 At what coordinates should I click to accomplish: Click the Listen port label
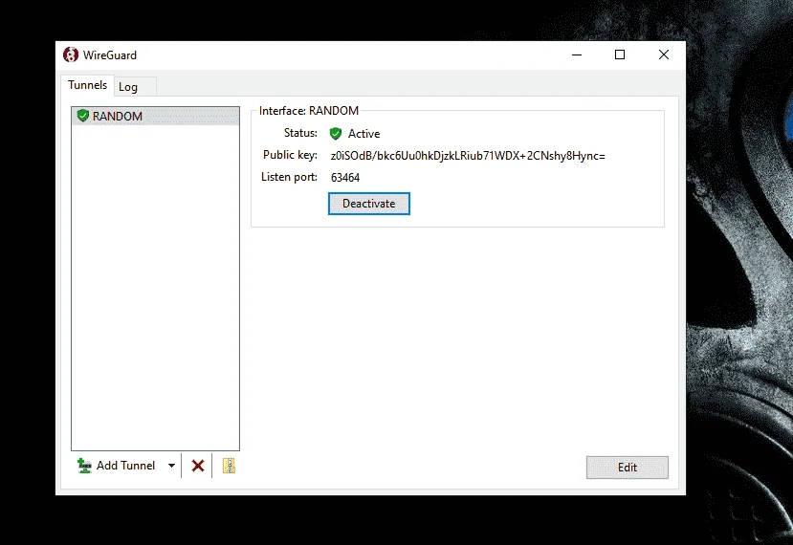tap(289, 177)
